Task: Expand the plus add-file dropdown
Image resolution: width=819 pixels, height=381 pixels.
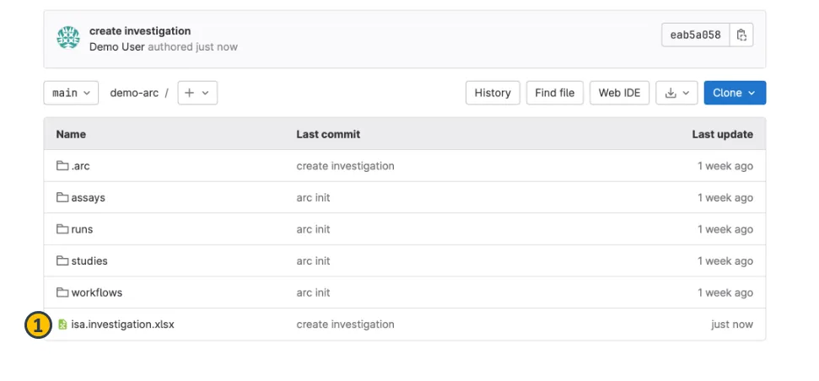Action: click(197, 93)
